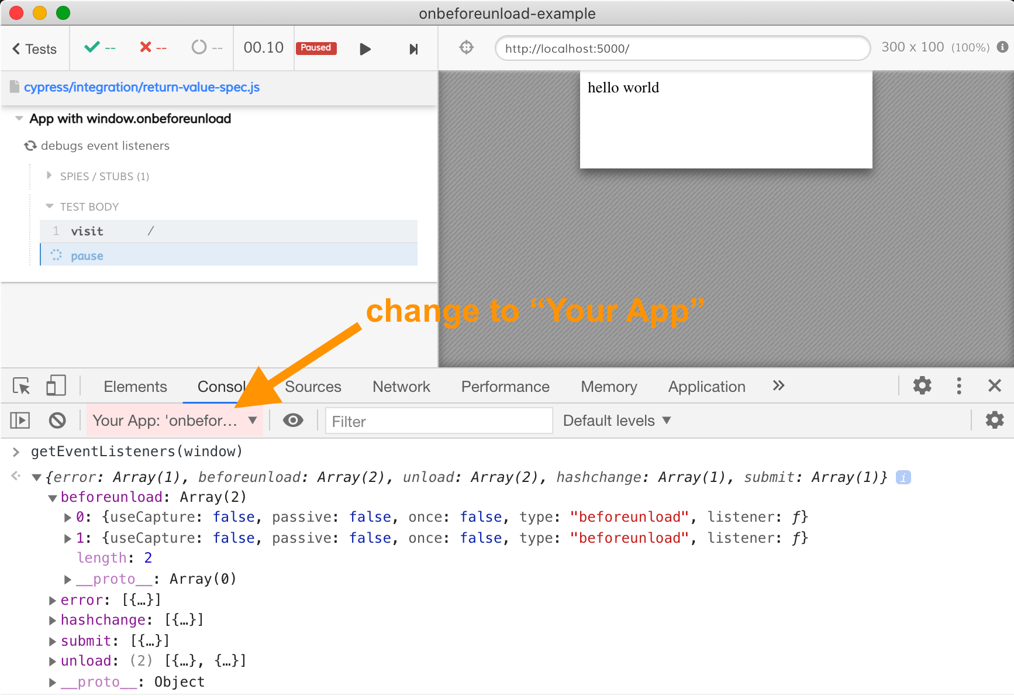The image size is (1014, 696).
Task: Collapse the TEST BODY section
Action: click(49, 206)
